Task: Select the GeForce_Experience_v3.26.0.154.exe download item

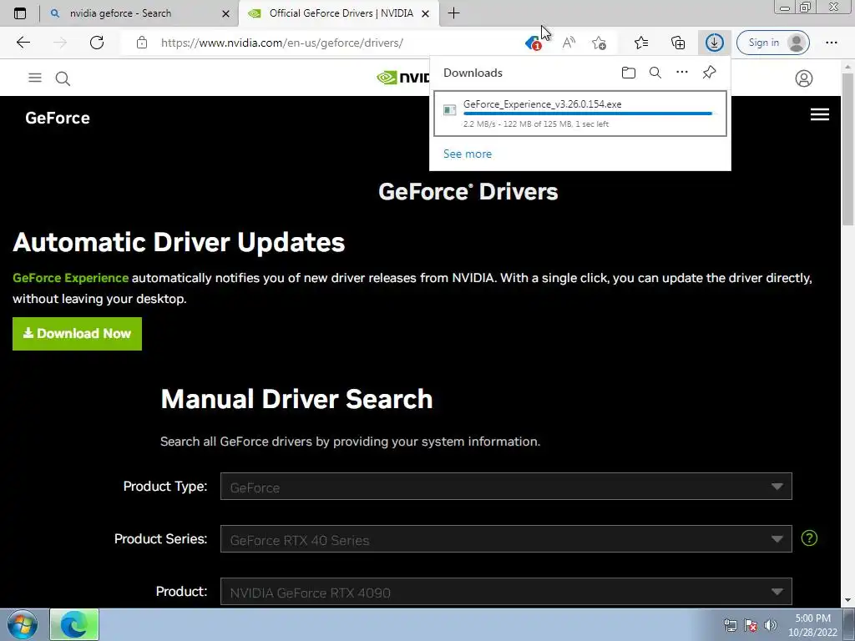Action: 580,114
